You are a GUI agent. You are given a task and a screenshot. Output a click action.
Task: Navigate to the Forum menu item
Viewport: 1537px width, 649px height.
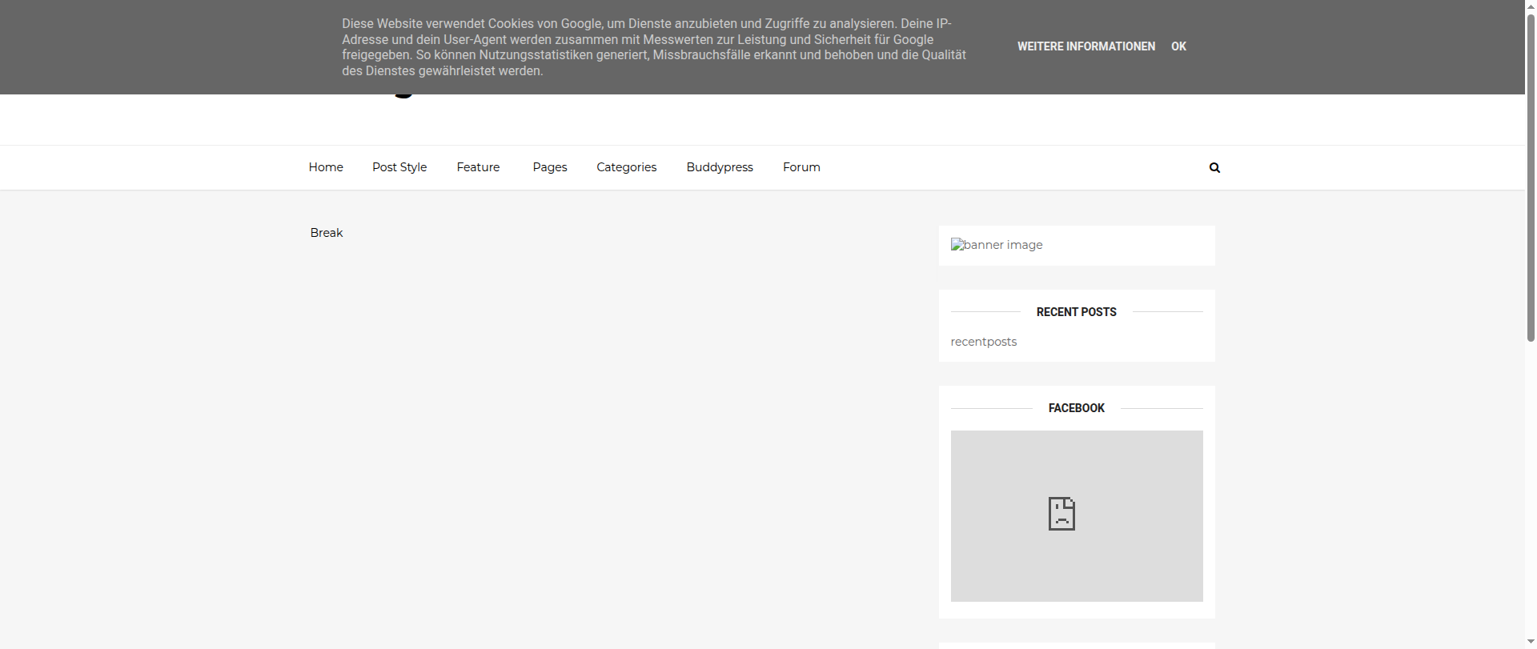coord(801,167)
